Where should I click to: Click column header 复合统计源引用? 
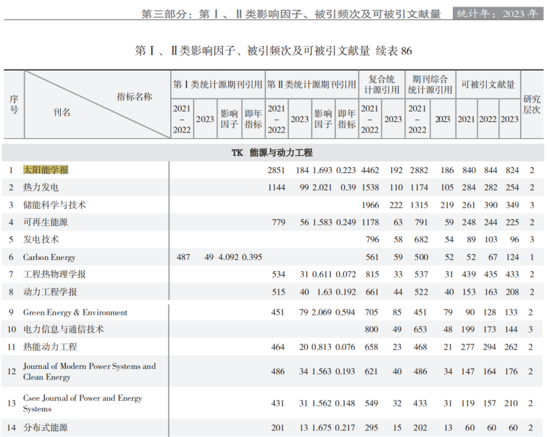pyautogui.click(x=381, y=85)
